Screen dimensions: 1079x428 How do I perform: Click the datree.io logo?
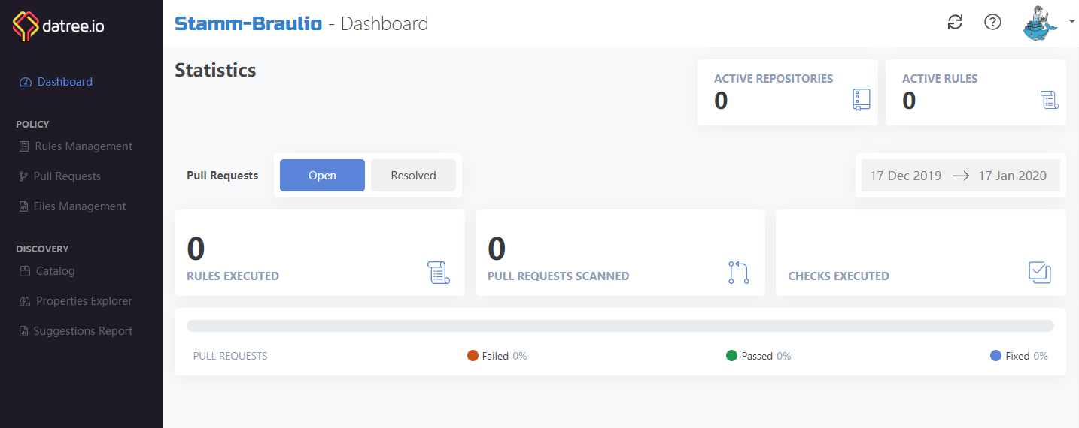pyautogui.click(x=58, y=26)
